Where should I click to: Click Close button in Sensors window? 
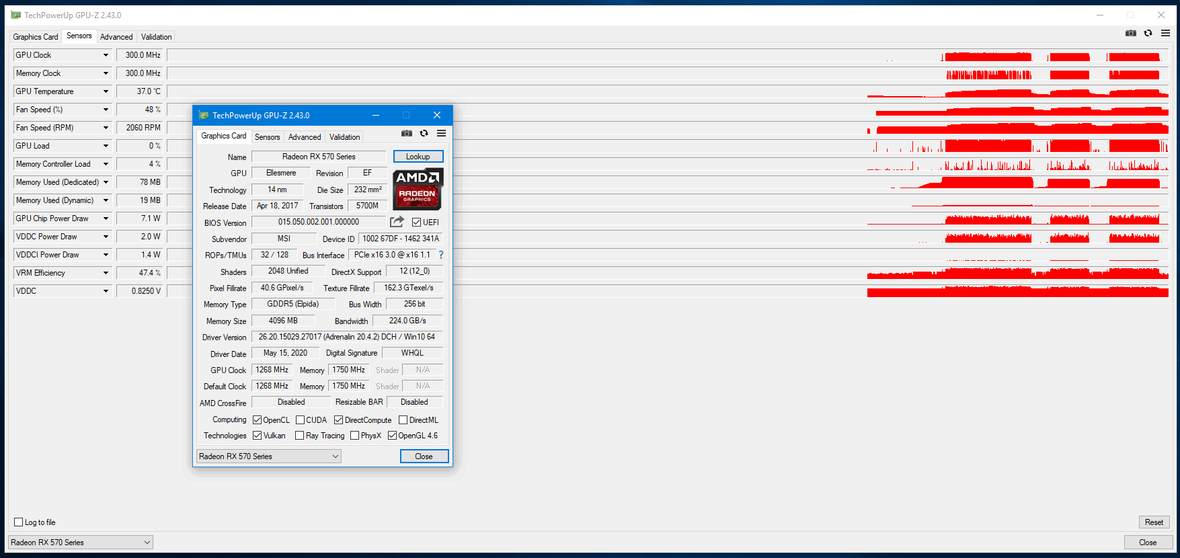pyautogui.click(x=1148, y=543)
